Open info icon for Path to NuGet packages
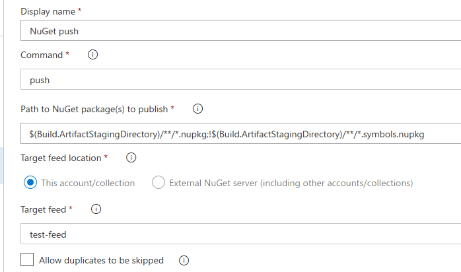The image size is (461, 272). point(197,109)
